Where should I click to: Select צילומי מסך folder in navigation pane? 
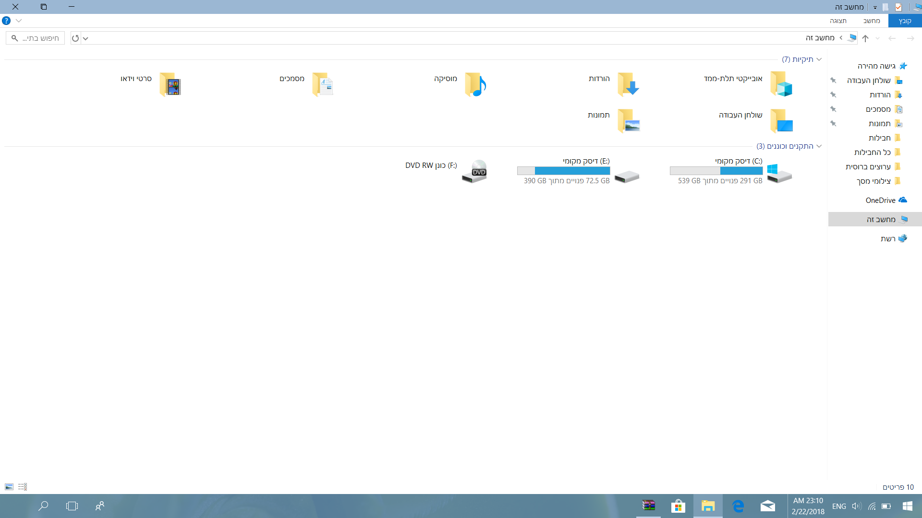(880, 181)
